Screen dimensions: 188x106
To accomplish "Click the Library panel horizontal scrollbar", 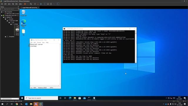I will (x=10, y=99).
